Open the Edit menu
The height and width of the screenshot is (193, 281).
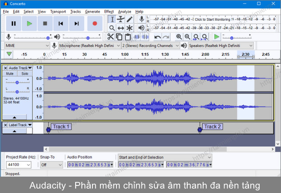point(16,12)
